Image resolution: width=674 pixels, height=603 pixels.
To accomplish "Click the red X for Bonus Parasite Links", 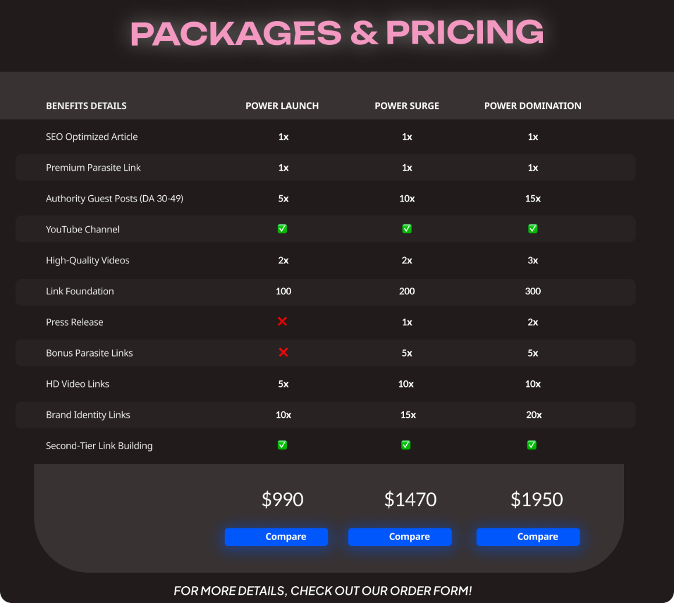I will [283, 352].
